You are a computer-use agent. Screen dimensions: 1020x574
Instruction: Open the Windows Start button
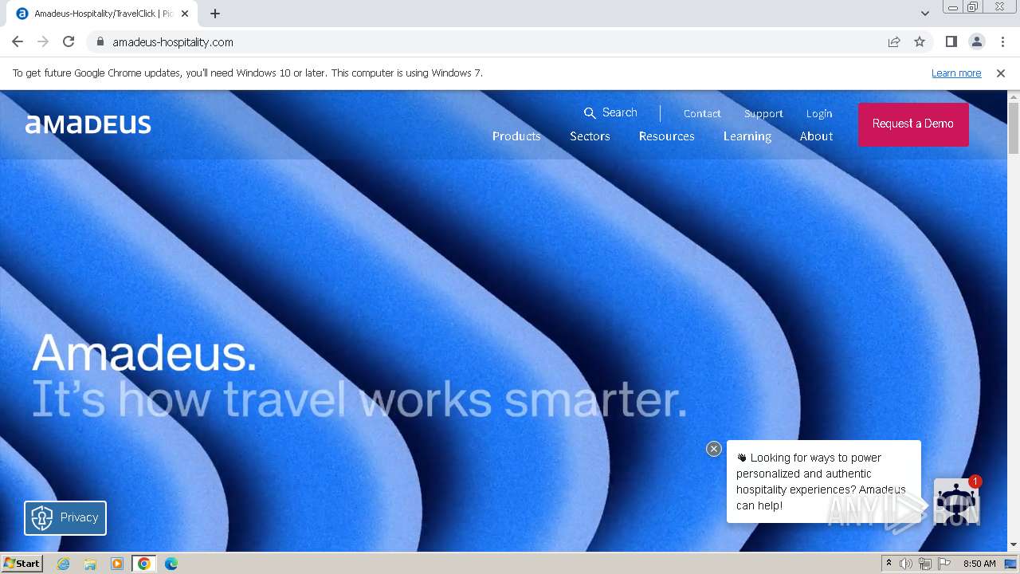pyautogui.click(x=22, y=563)
